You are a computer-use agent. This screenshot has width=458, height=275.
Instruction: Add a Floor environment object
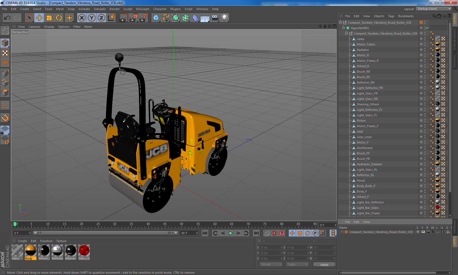pyautogui.click(x=205, y=18)
